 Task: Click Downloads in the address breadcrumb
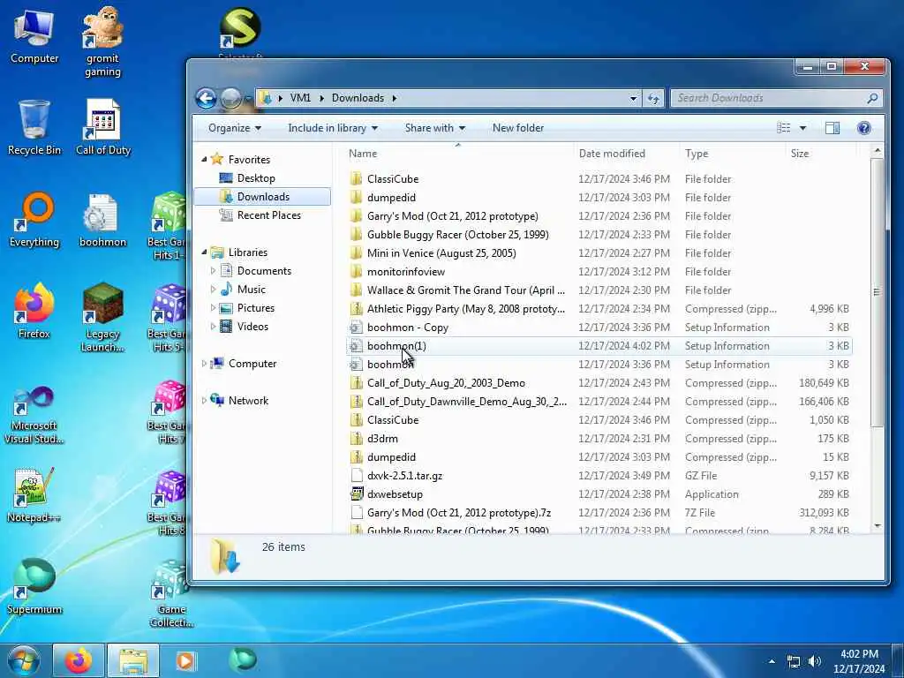click(x=358, y=98)
